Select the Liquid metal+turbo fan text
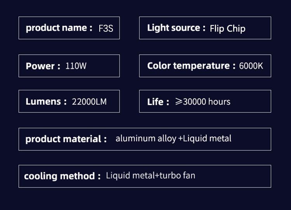Image resolution: width=291 pixels, height=210 pixels. click(151, 176)
